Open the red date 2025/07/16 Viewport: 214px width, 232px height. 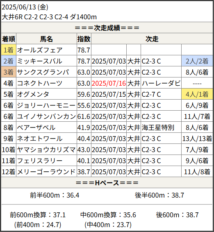pyautogui.click(x=109, y=83)
